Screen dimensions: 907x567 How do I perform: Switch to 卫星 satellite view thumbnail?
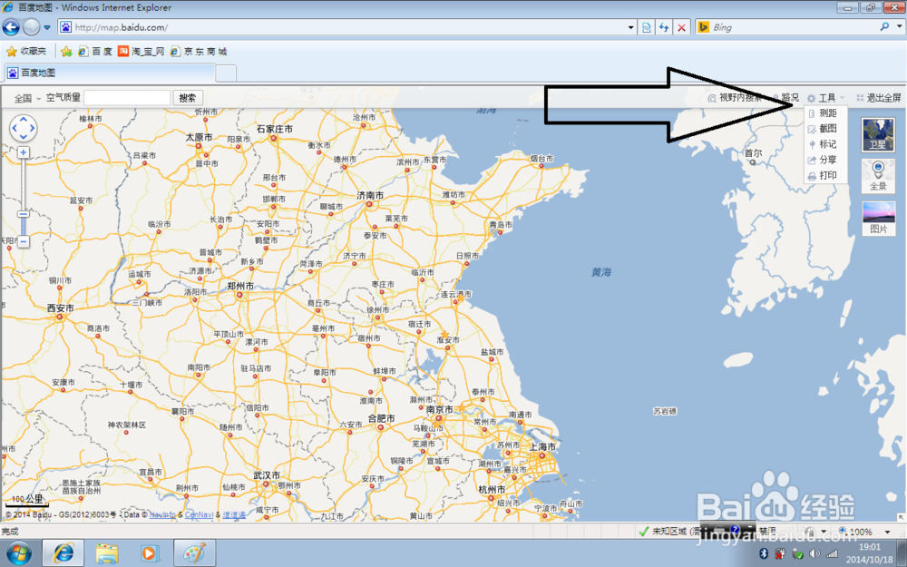click(x=878, y=135)
